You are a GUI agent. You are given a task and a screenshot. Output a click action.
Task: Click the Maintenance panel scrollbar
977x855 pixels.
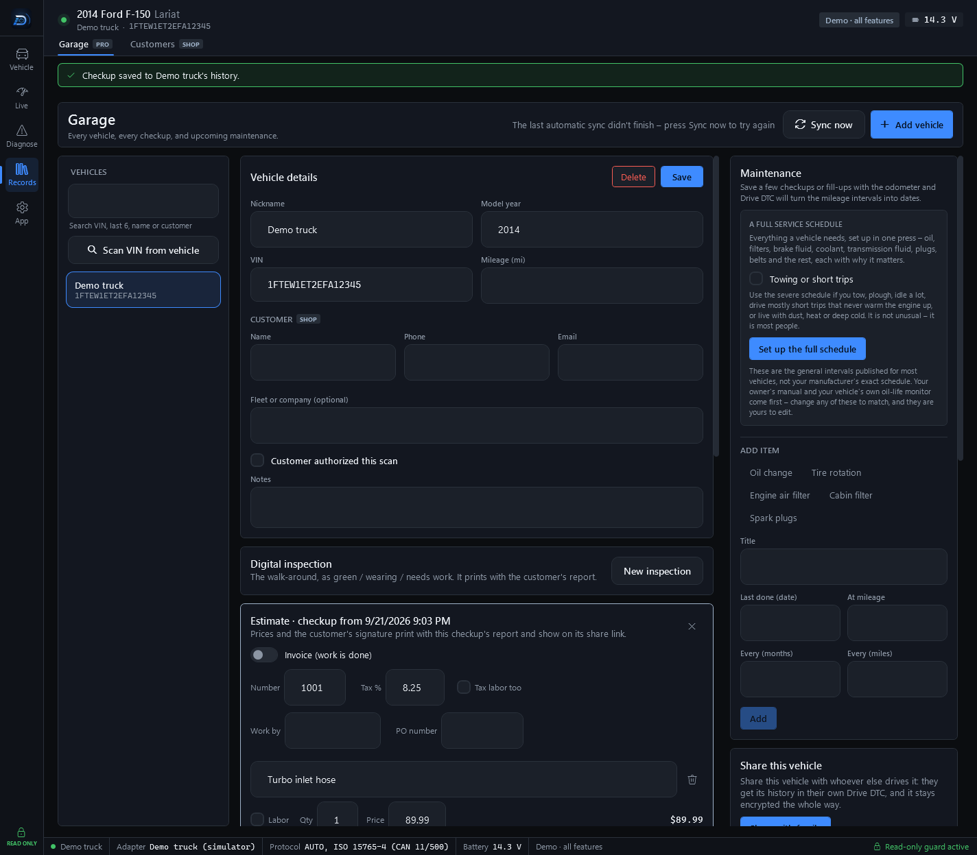point(961,308)
